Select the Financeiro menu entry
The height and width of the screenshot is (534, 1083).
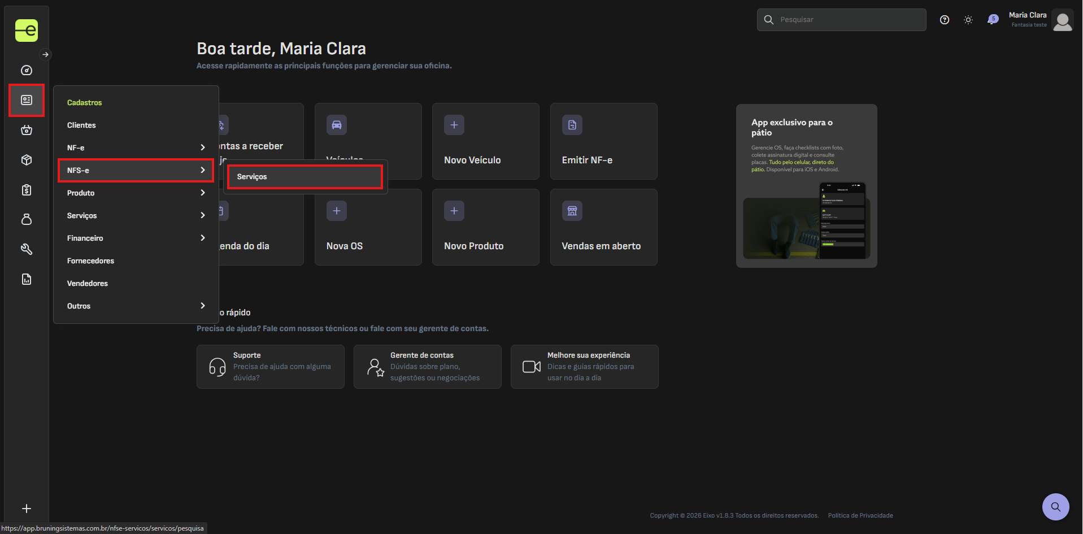pos(136,238)
